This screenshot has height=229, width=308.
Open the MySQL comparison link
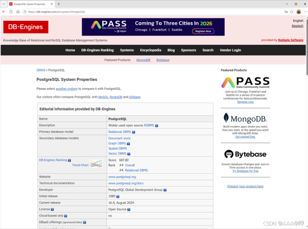103,97
